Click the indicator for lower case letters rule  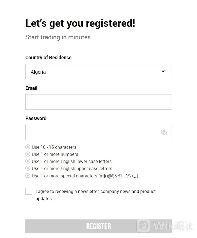28,161
